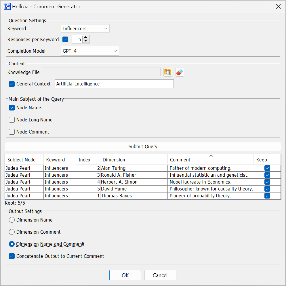The height and width of the screenshot is (286, 286).
Task: Enable the Node Long Name checkbox
Action: (x=12, y=120)
